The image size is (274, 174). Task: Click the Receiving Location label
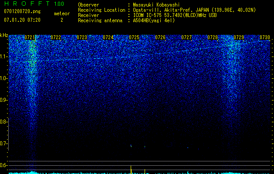click(101, 10)
